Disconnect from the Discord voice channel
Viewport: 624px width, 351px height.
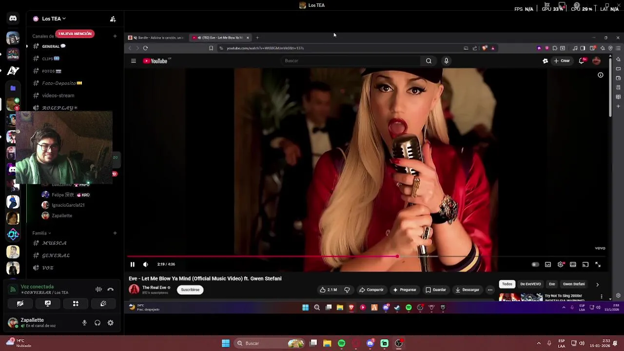click(x=110, y=289)
